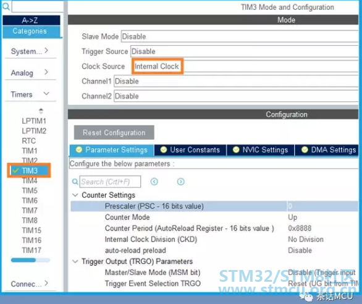The width and height of the screenshot is (362, 304).
Task: Select LPTIM1 in the timers list
Action: tap(34, 121)
